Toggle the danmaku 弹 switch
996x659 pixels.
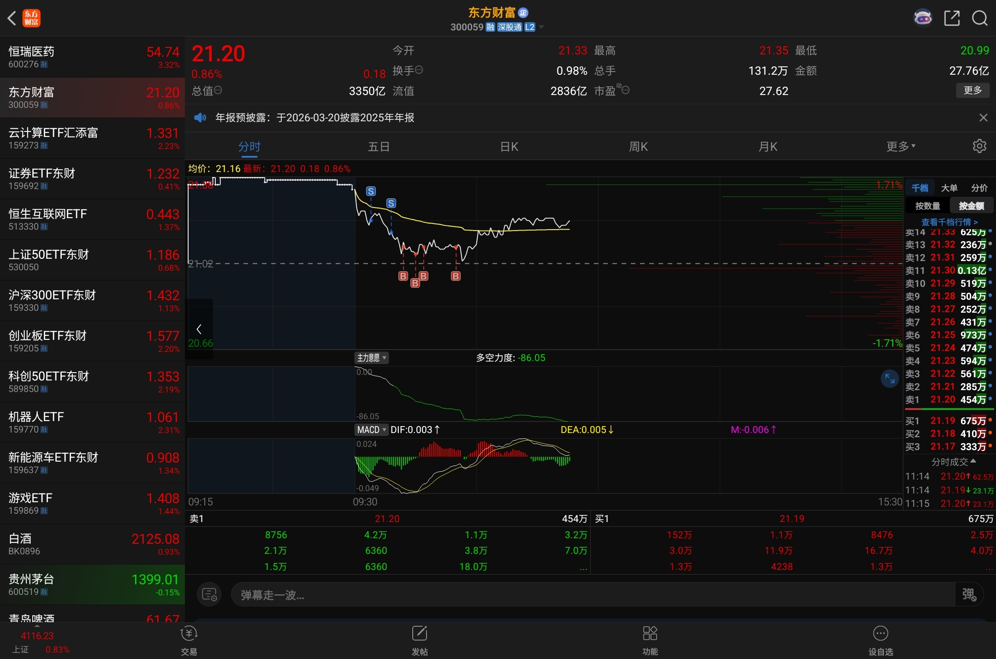click(x=969, y=594)
